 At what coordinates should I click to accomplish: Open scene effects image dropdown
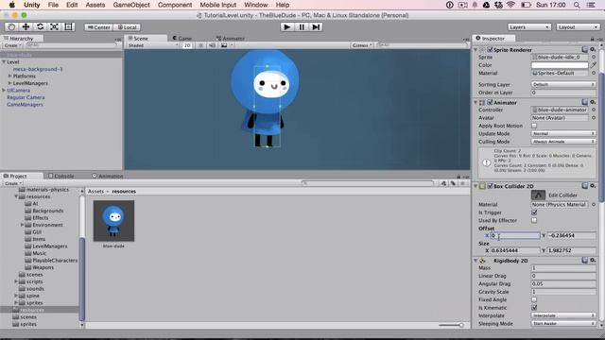[x=226, y=45]
